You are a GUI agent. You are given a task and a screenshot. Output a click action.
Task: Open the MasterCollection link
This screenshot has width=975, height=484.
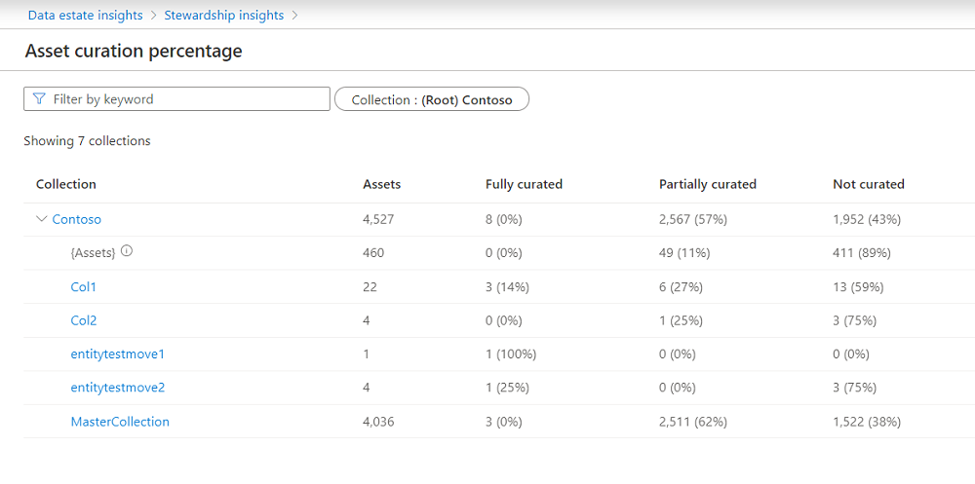click(120, 422)
